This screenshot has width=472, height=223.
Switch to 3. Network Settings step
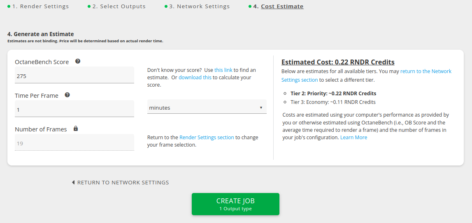pyautogui.click(x=199, y=6)
